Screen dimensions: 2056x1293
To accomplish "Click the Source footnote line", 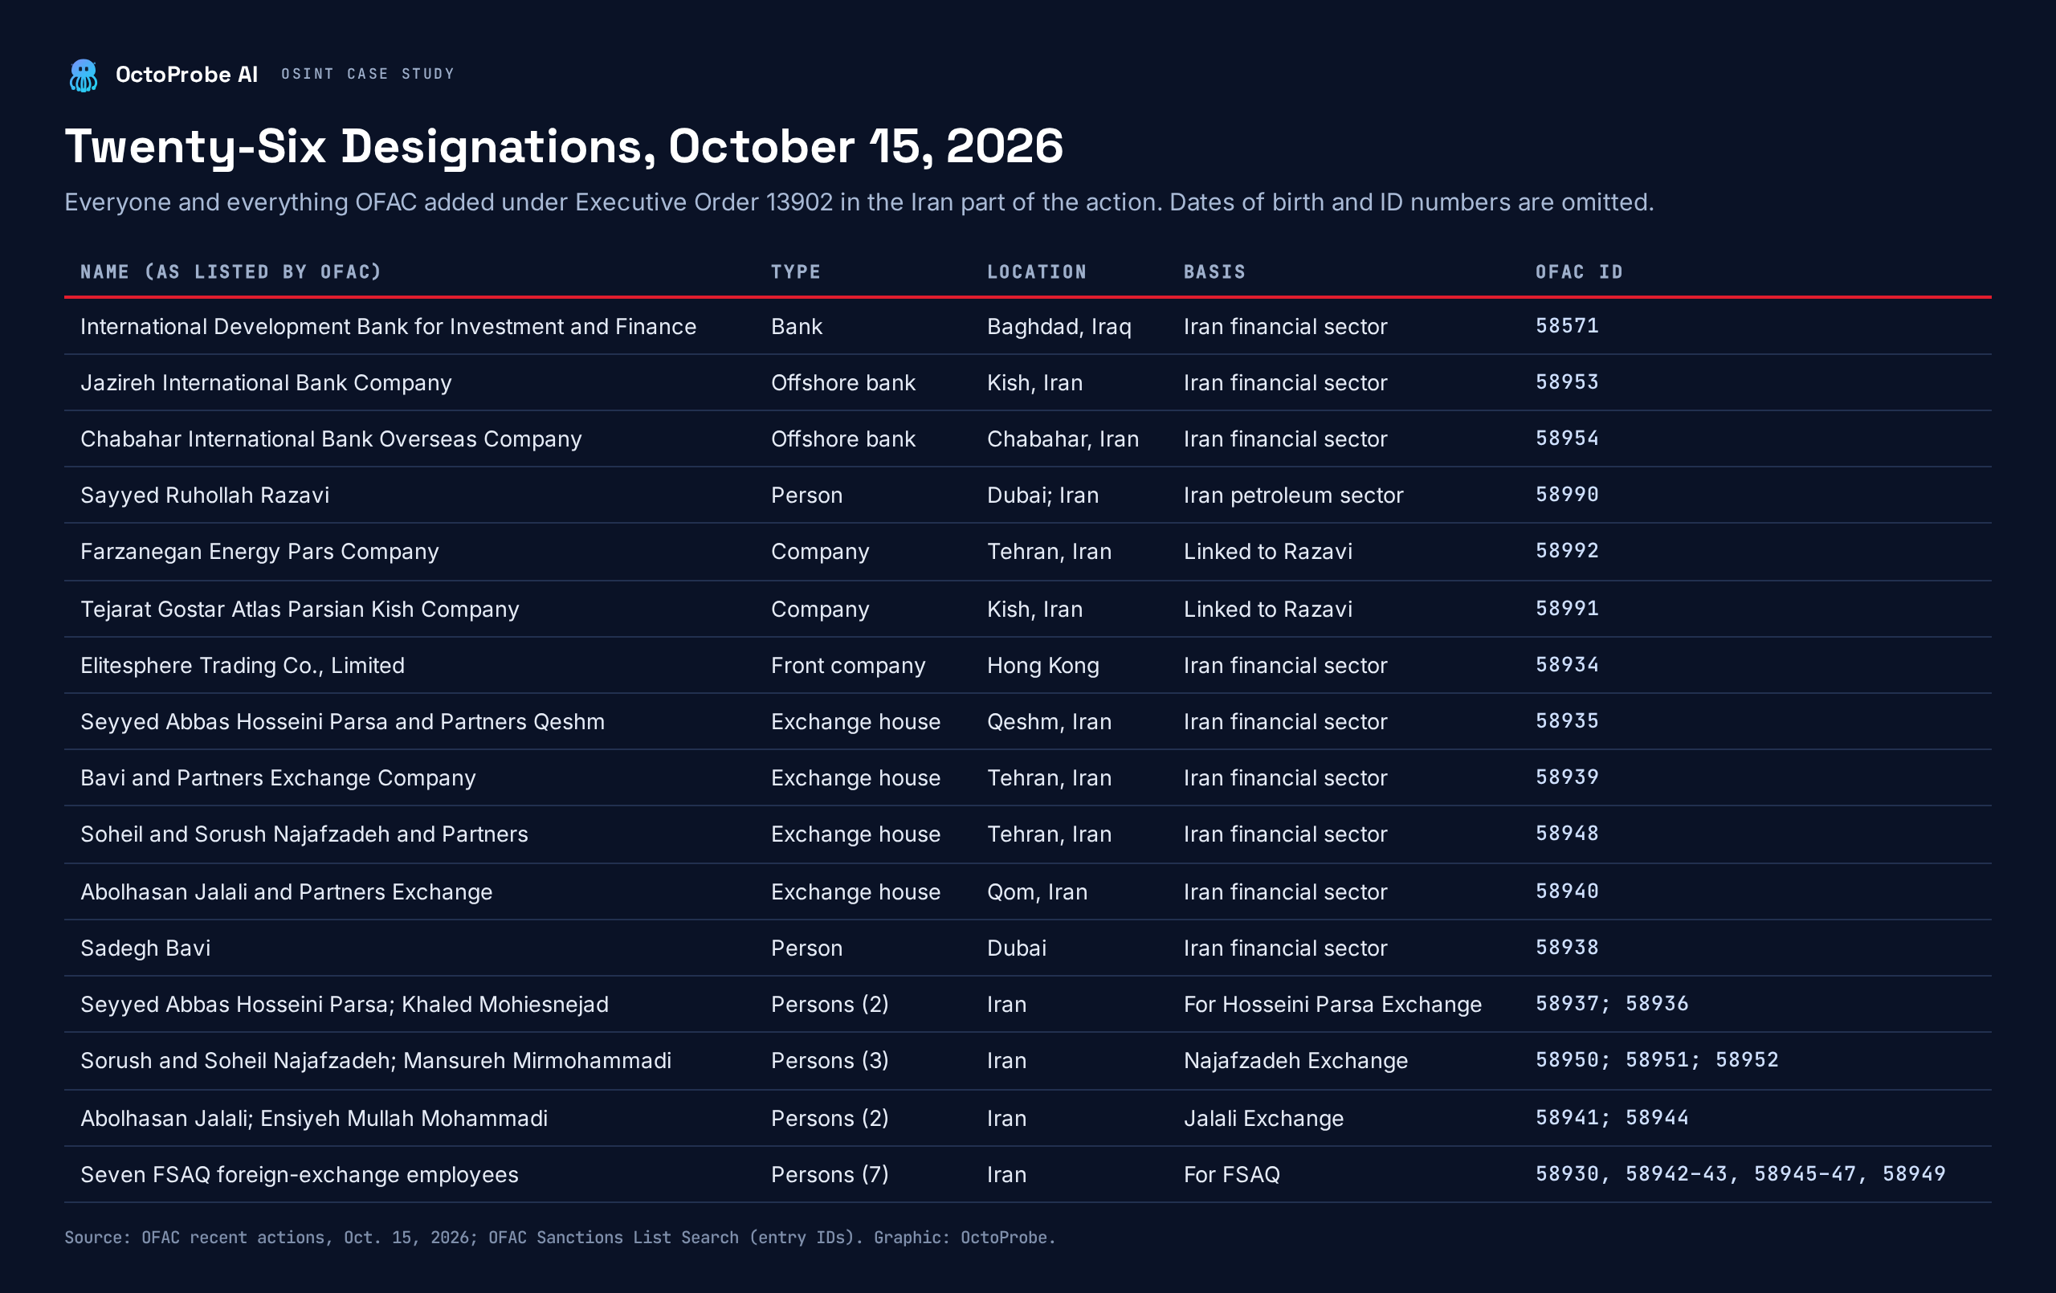I will 560,1238.
